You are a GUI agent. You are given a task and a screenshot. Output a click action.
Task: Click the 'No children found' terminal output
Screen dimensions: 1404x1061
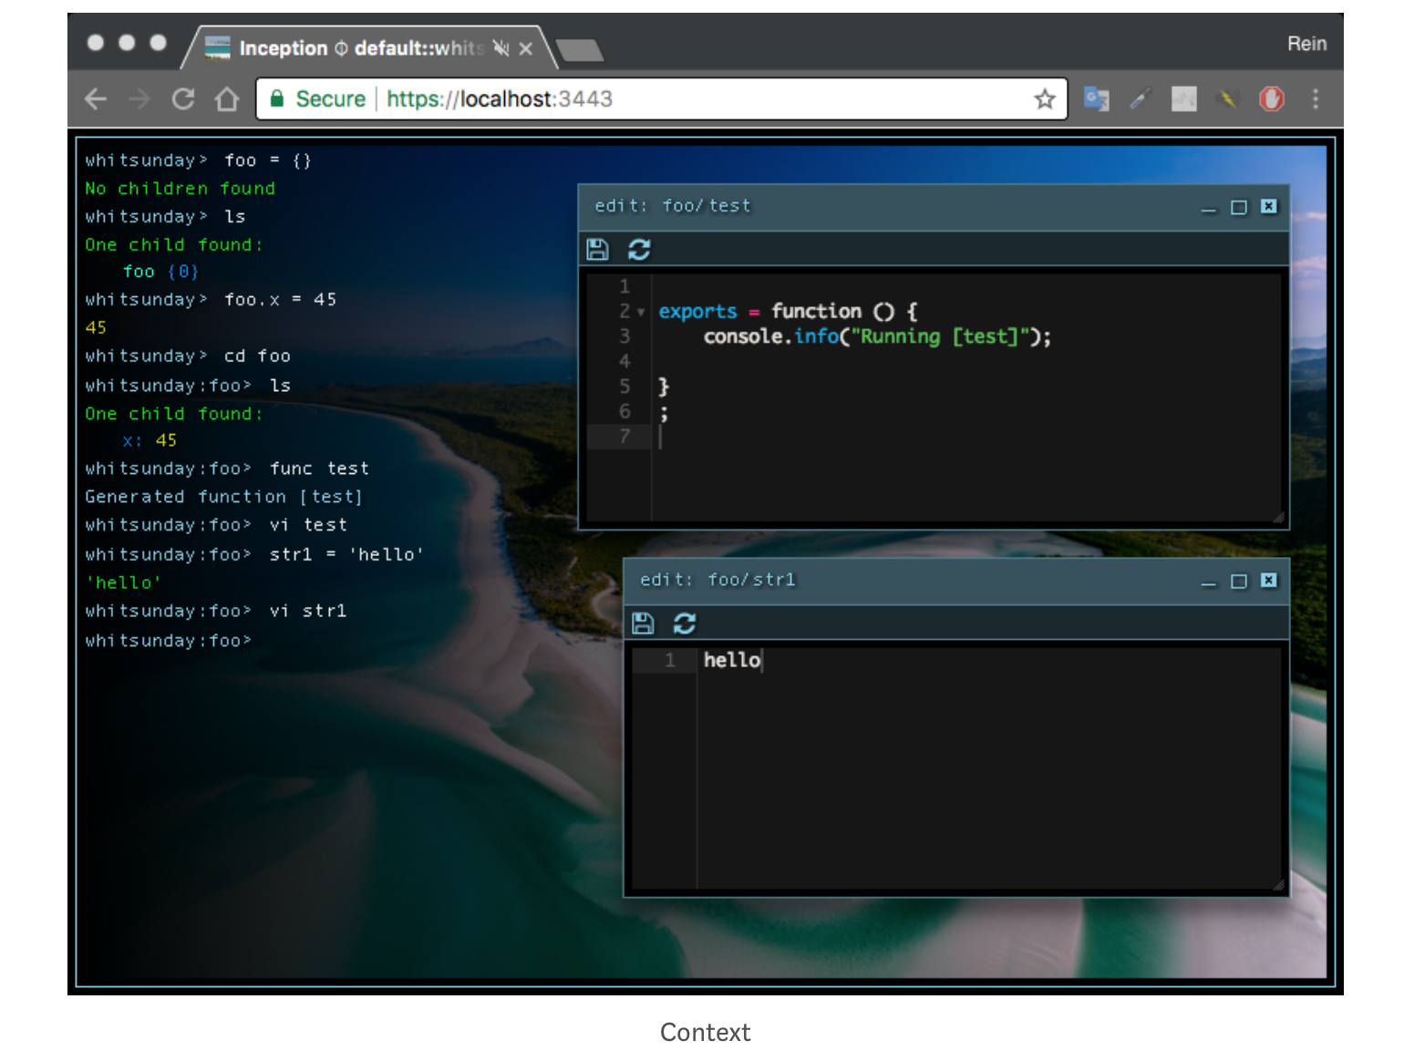click(x=180, y=189)
